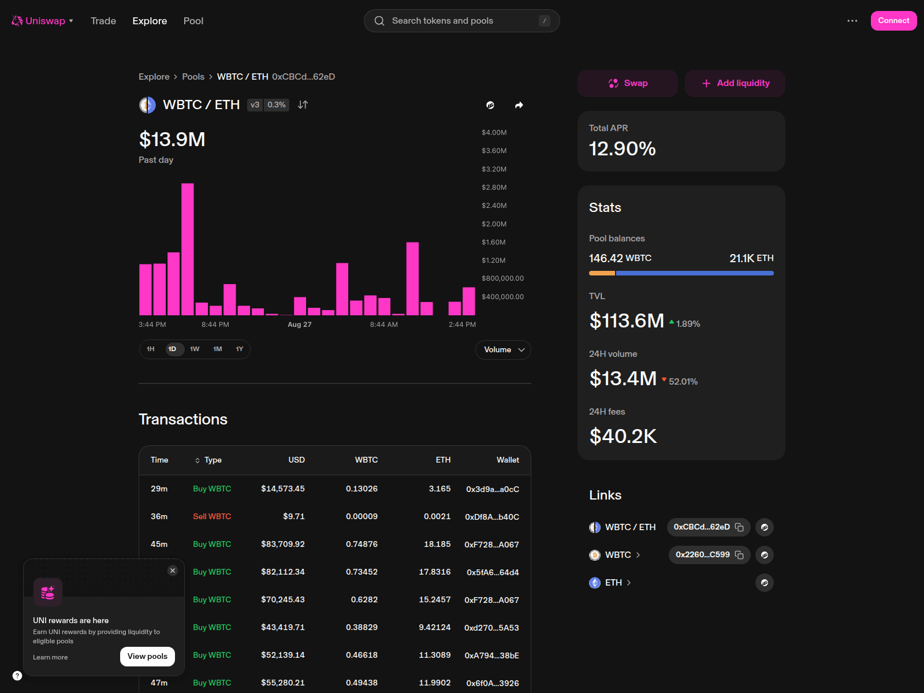Click the slash shortcut key badge in search
This screenshot has height=693, width=924.
[544, 21]
